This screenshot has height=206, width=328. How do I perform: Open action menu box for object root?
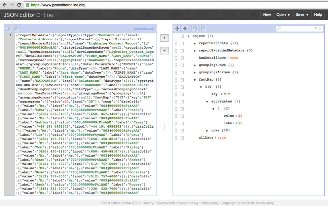coord(182,36)
